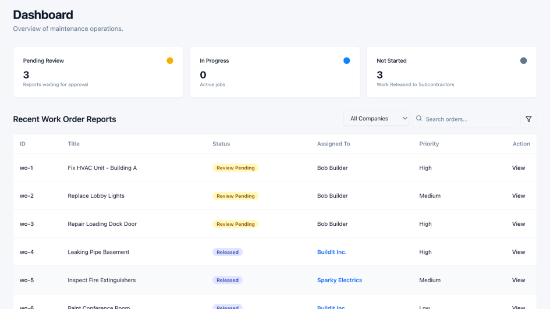Click the Inspect Fire Extinguishers title
This screenshot has height=309, width=550.
(101, 280)
